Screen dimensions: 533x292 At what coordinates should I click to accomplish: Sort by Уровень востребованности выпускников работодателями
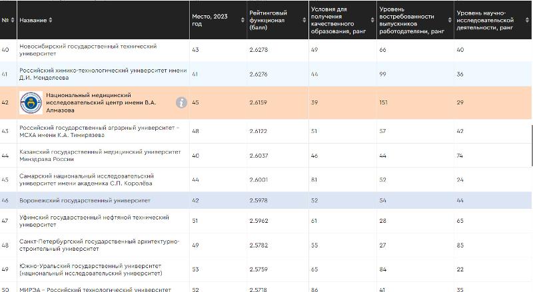coord(448,20)
